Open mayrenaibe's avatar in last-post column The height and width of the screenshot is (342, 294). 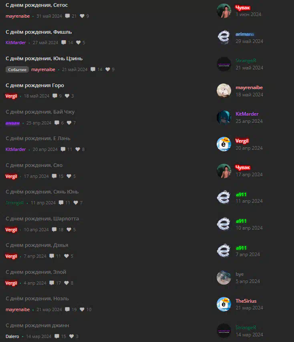pyautogui.click(x=224, y=91)
